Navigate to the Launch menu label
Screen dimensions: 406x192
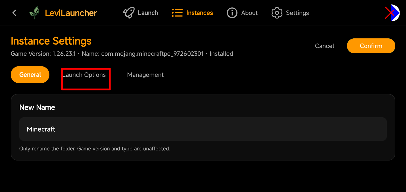pyautogui.click(x=148, y=13)
